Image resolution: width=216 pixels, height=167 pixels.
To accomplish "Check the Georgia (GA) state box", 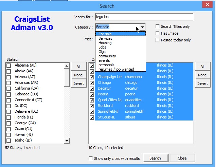I will (x=9, y=123).
